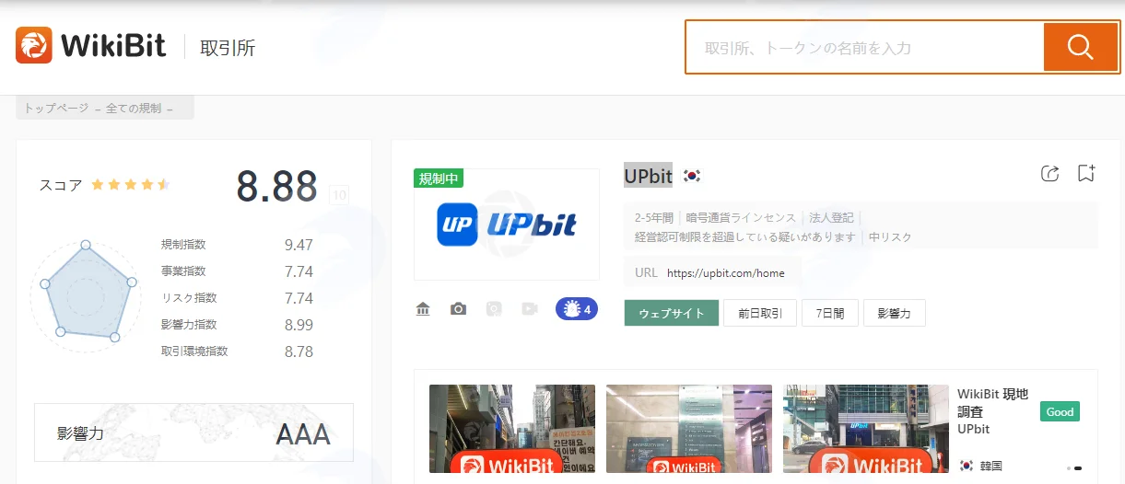Click the carousel pagination dots

tap(1073, 468)
